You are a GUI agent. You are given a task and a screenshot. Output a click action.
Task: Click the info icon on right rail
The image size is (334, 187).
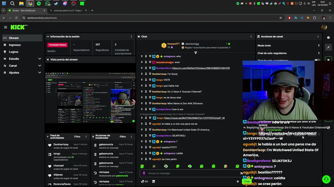pyautogui.click(x=328, y=38)
